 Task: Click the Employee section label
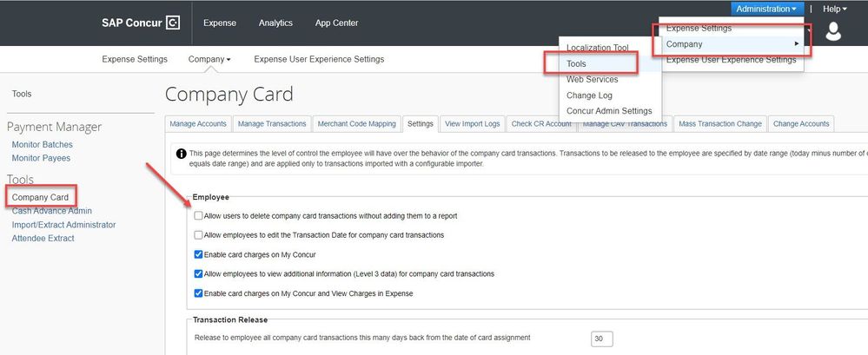[211, 197]
